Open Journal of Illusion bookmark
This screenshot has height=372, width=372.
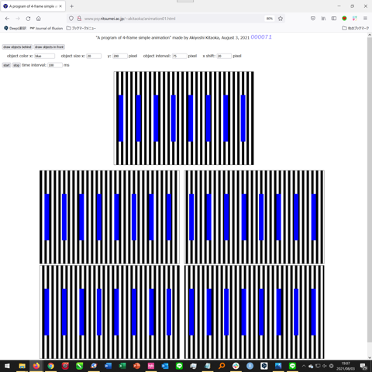pyautogui.click(x=46, y=28)
